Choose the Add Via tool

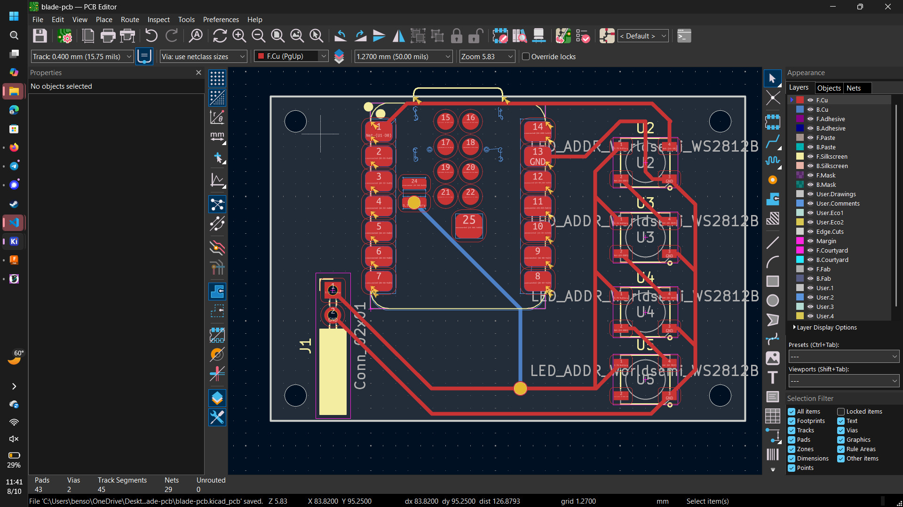click(x=772, y=180)
